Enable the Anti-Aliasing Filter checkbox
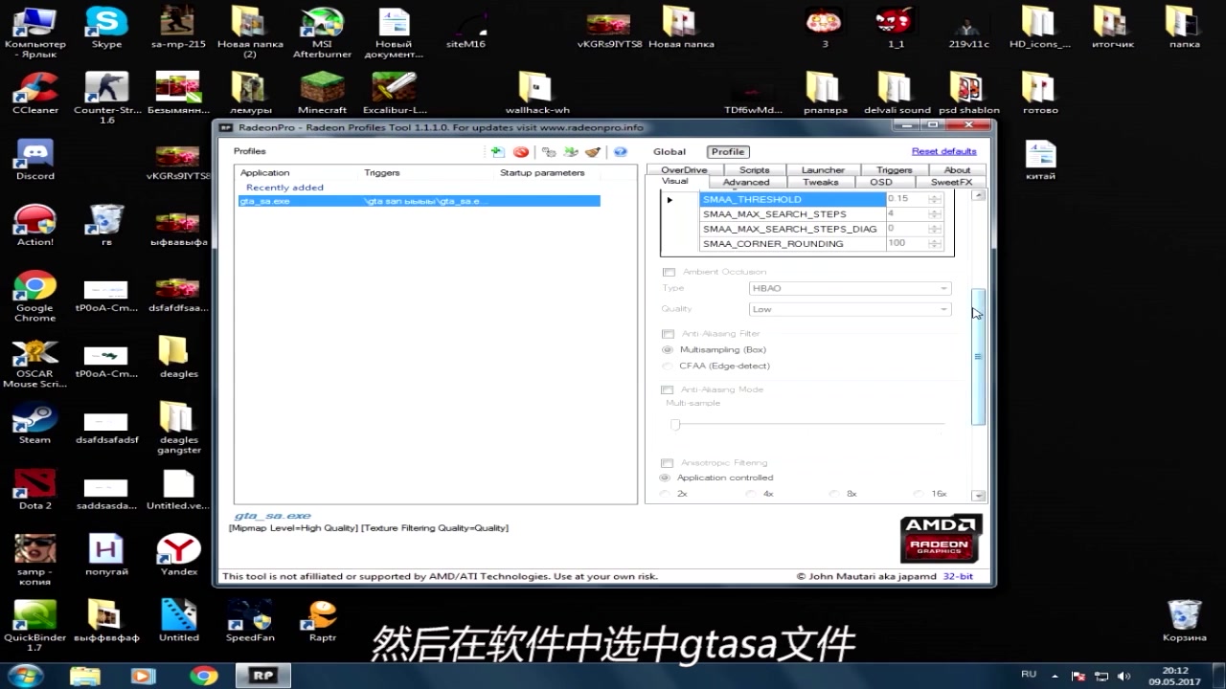This screenshot has width=1226, height=689. click(x=669, y=334)
